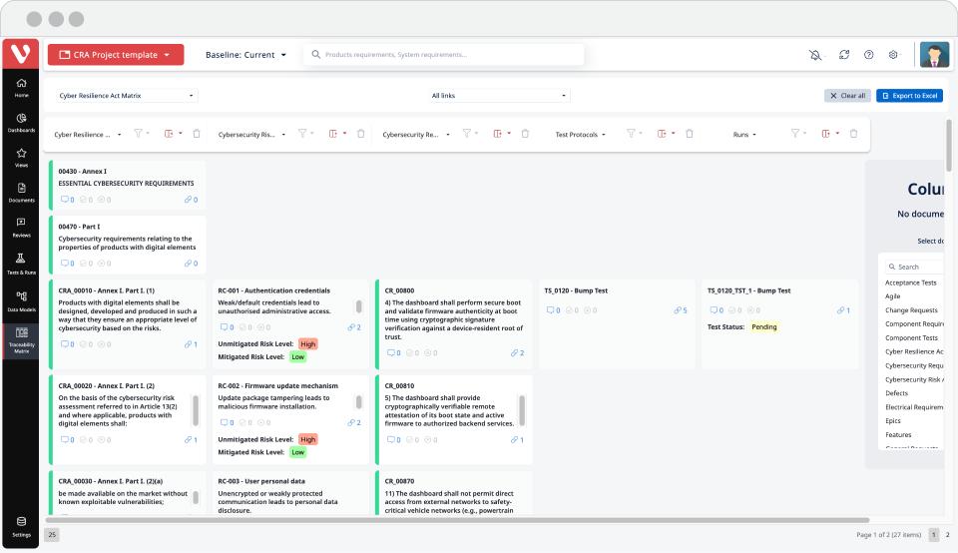Select Agile in the document list
This screenshot has height=553, width=958.
[892, 296]
